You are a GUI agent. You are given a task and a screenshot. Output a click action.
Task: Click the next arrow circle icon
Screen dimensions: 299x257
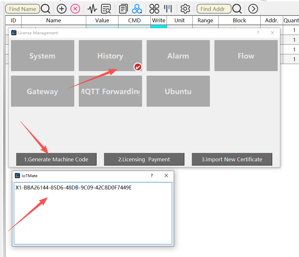[253, 9]
